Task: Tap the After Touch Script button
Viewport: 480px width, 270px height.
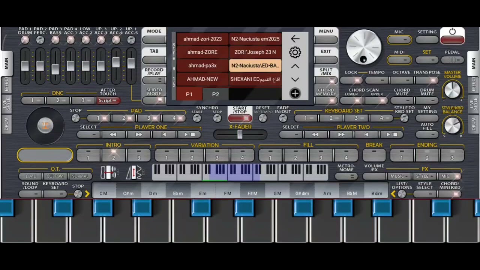Action: pos(108,100)
